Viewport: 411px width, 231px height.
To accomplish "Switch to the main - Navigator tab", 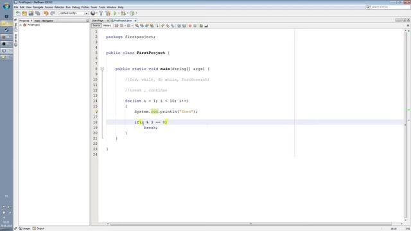I will click(44, 21).
